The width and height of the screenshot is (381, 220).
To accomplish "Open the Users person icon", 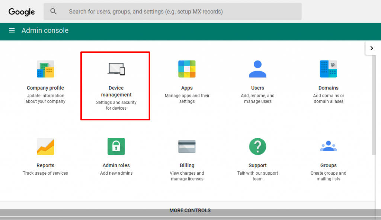I will click(257, 69).
